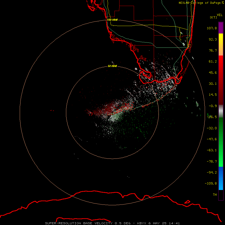Click the -32.0 velocity legend value

tap(212, 128)
